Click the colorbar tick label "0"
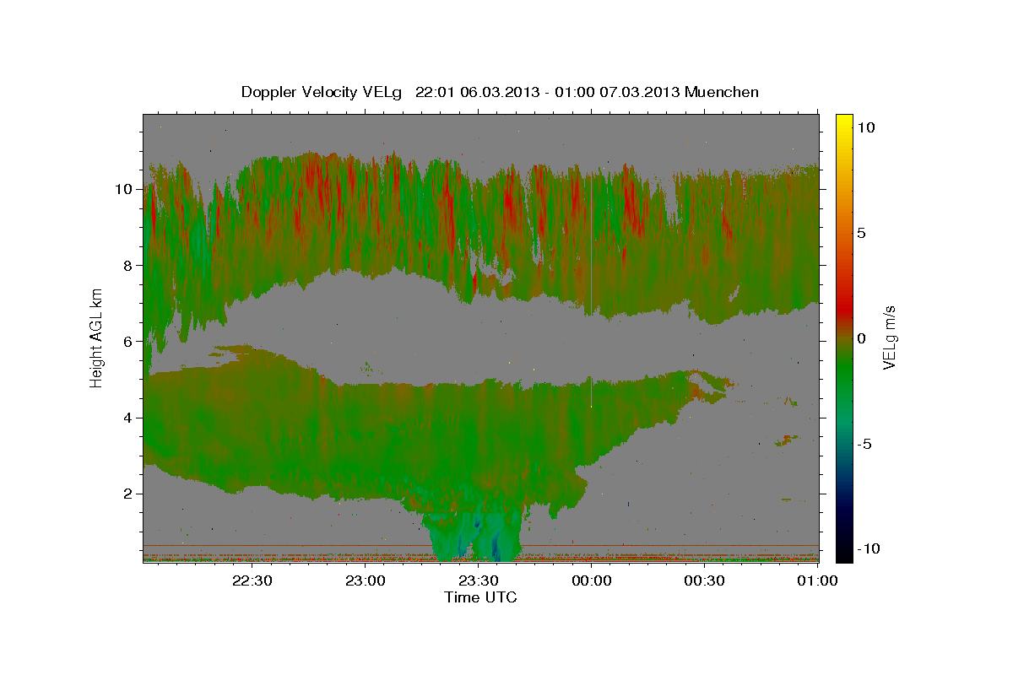This screenshot has width=1013, height=675. point(862,338)
